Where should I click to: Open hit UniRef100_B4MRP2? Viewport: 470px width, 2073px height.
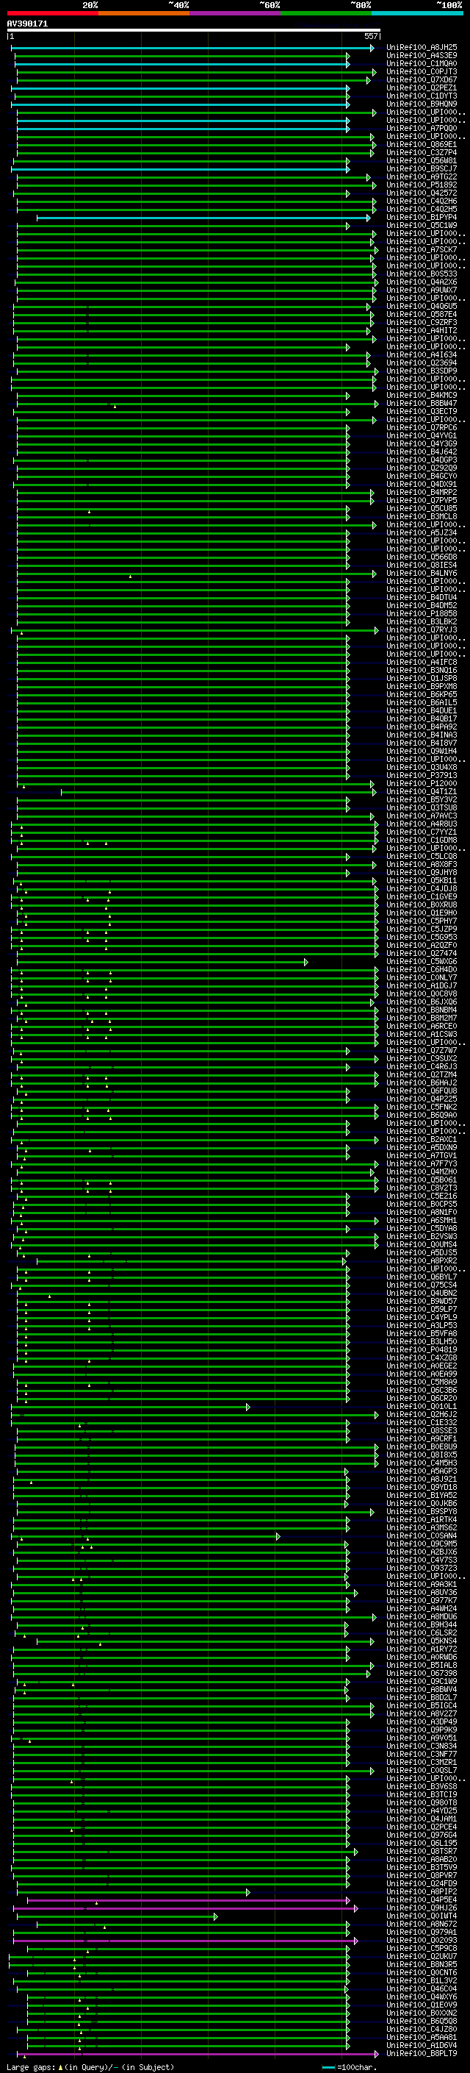[x=422, y=493]
